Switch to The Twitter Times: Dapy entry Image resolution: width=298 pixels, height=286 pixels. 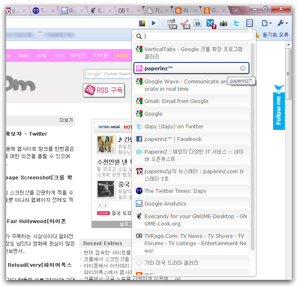point(191,191)
